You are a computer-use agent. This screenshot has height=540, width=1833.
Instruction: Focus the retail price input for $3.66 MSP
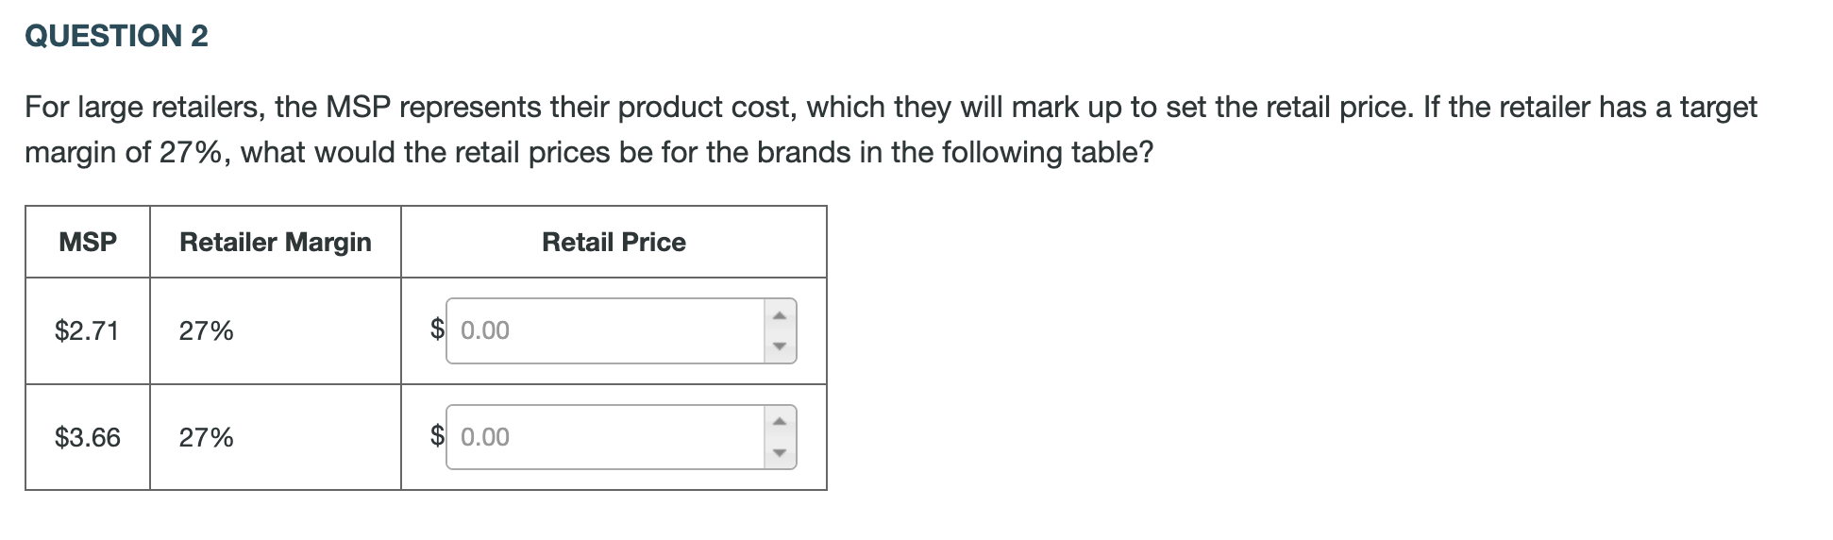(604, 437)
